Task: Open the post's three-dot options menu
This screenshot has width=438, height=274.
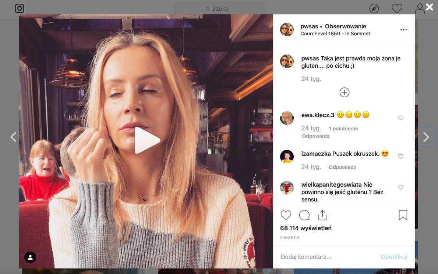Action: 404,29
